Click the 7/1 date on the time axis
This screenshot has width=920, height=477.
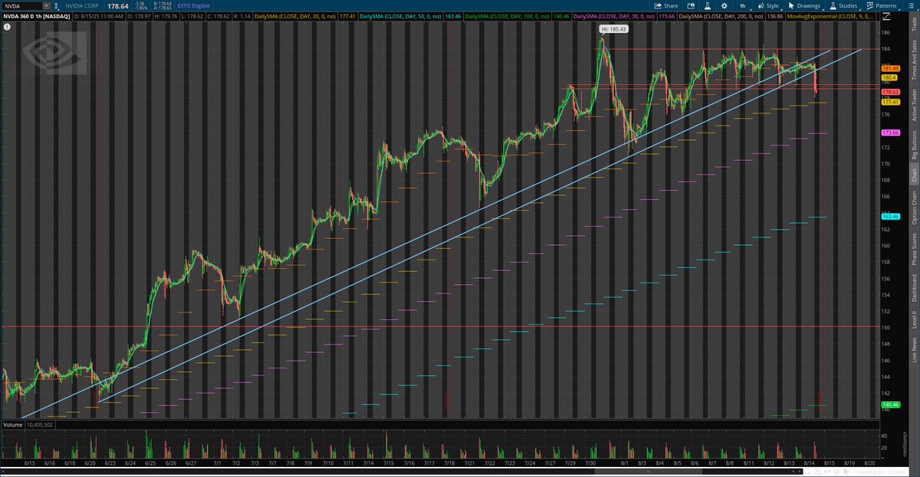tap(218, 463)
